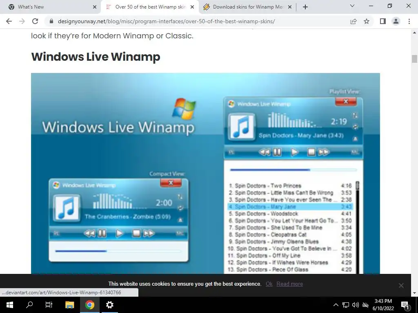Open File Explorer from the taskbar

click(69, 305)
